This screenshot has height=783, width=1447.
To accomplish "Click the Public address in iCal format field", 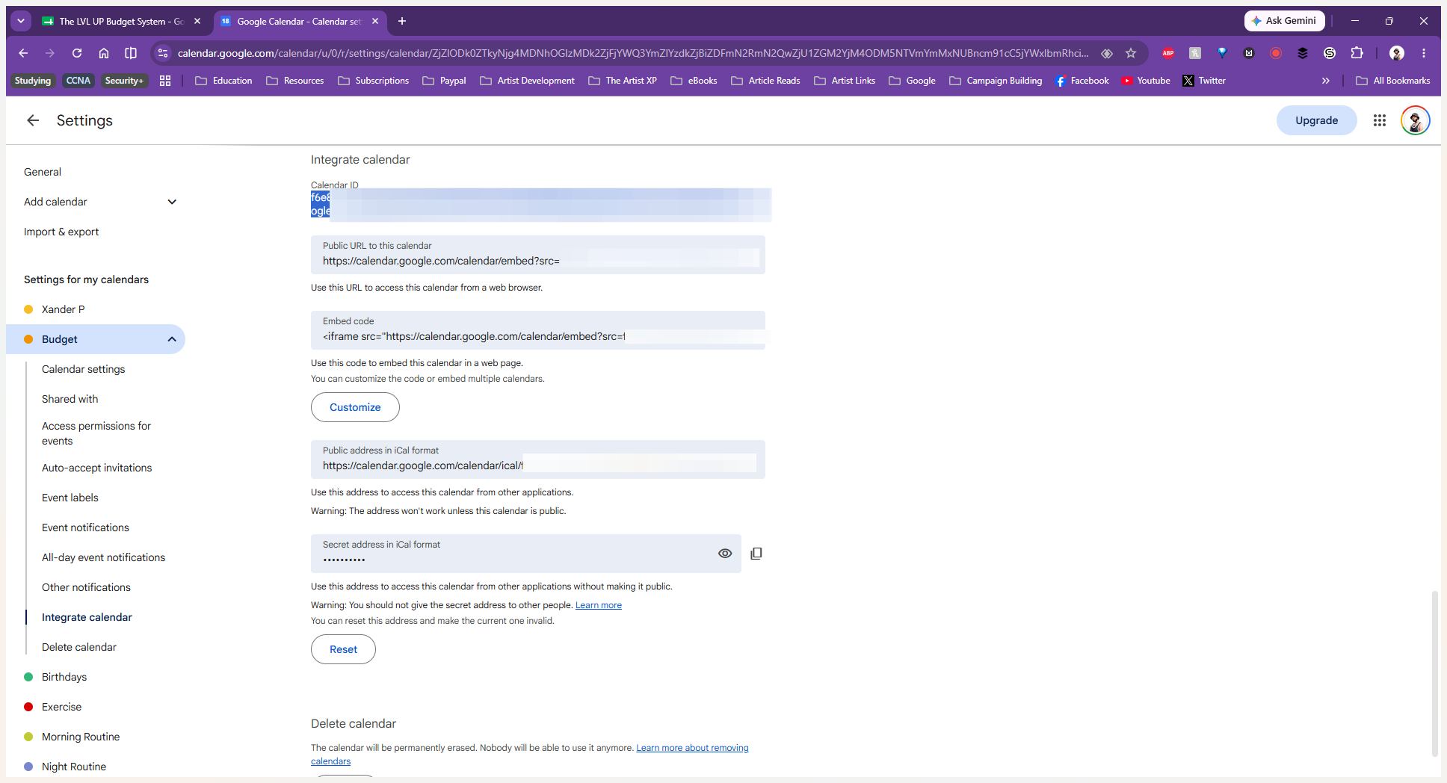I will click(538, 459).
